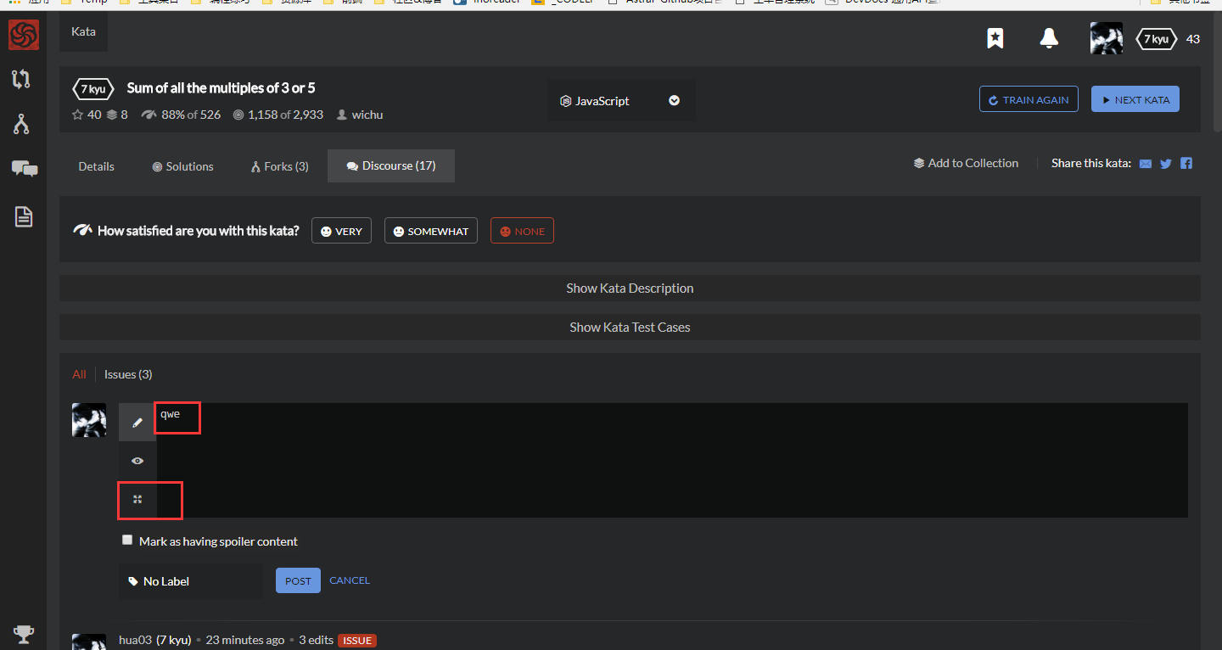Viewport: 1222px width, 650px height.
Task: Toggle the eye preview icon in comment editor
Action: 137,460
